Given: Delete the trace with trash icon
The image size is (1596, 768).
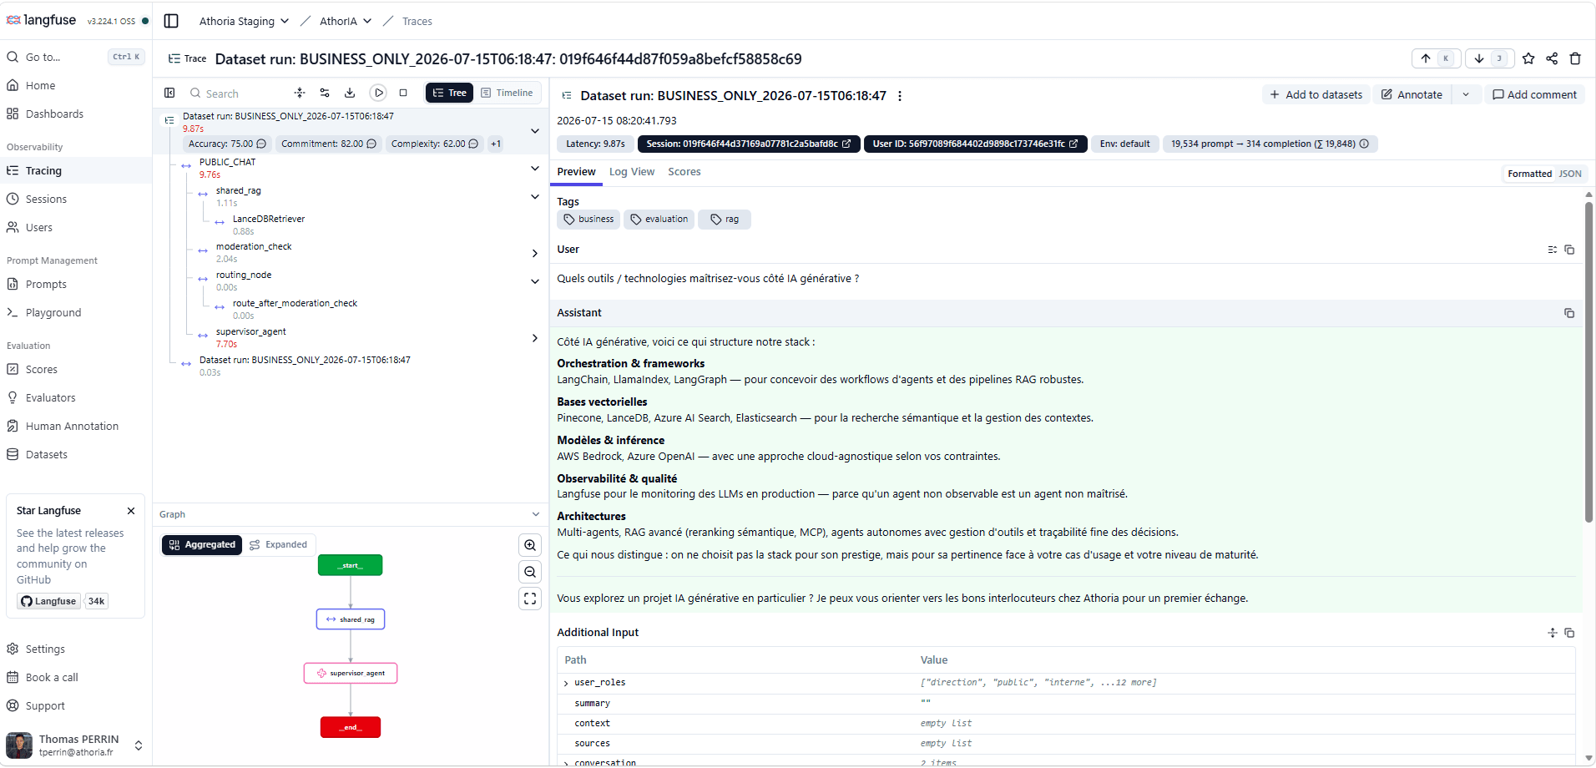Looking at the screenshot, I should pos(1575,58).
